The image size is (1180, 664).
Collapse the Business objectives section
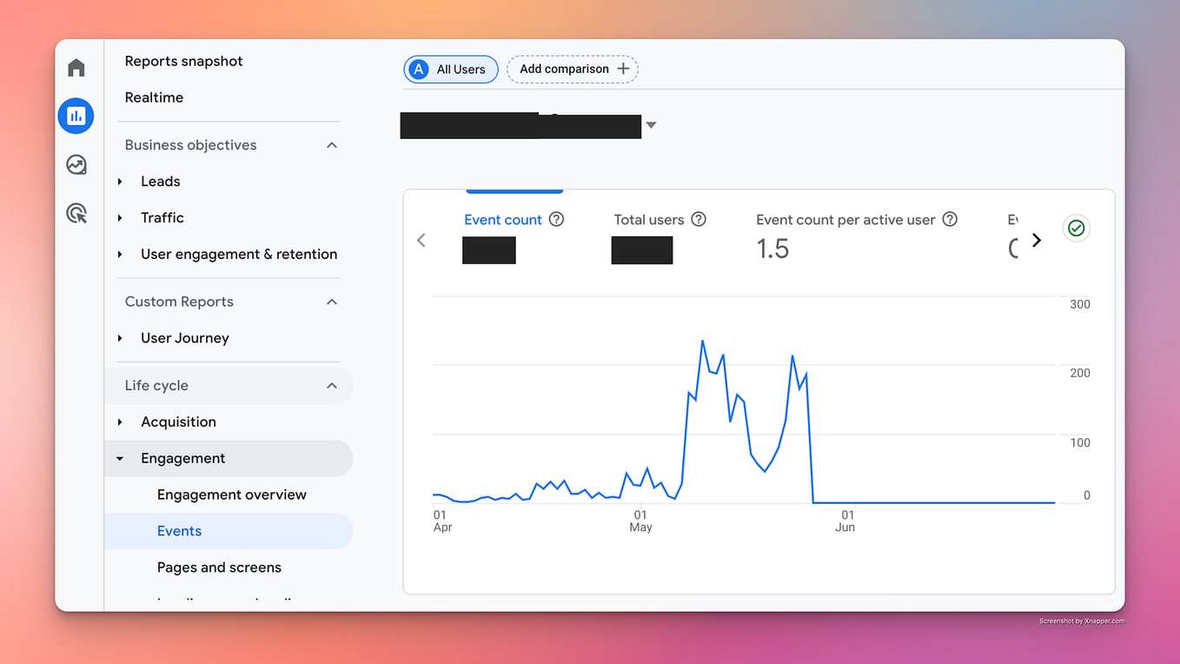pos(331,145)
